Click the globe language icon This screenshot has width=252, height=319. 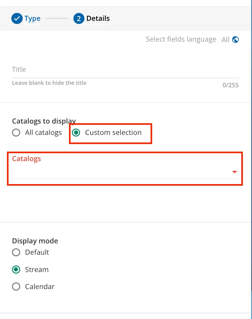point(235,40)
